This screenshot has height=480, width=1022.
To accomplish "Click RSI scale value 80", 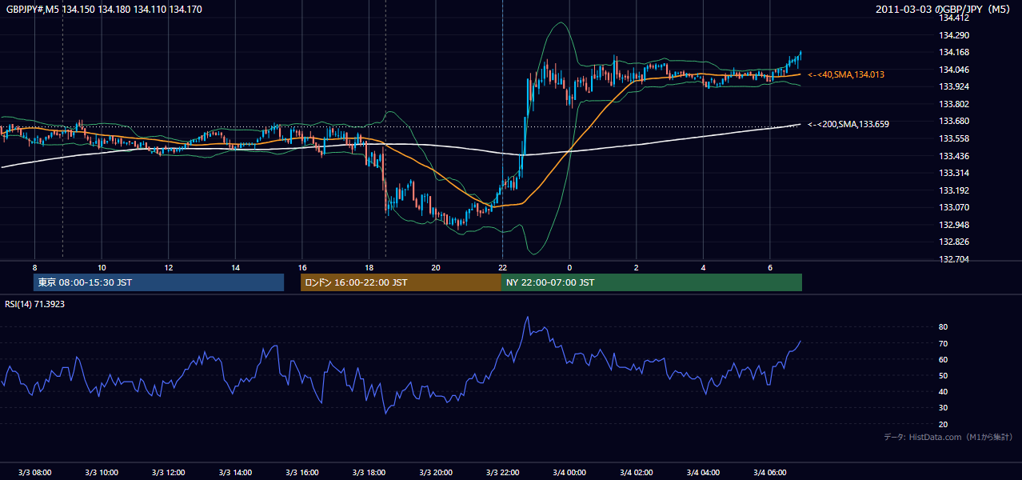I will click(x=943, y=327).
